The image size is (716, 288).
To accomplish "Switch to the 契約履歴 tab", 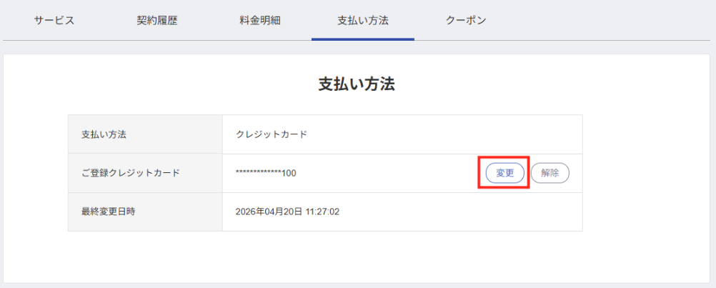I will (x=156, y=21).
